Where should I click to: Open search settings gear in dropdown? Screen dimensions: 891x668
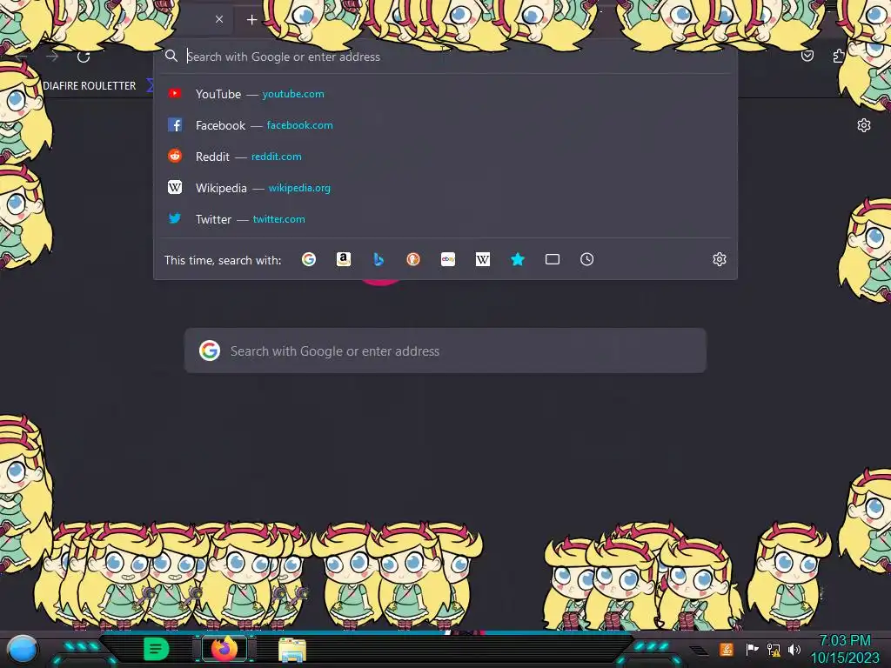pyautogui.click(x=720, y=259)
